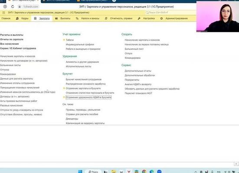Click the magnifier icon in the search field
The image size is (239, 173).
147,13
